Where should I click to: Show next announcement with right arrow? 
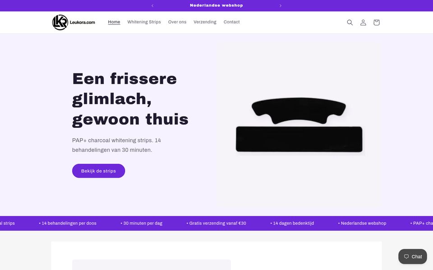tap(280, 5)
